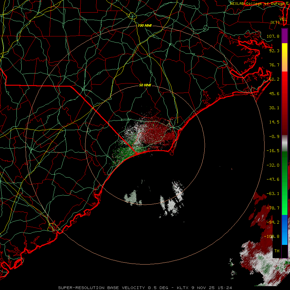Click the -47.6 velocity scale value

(x=273, y=179)
